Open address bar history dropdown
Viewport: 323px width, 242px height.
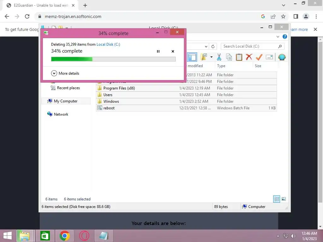tap(206, 46)
